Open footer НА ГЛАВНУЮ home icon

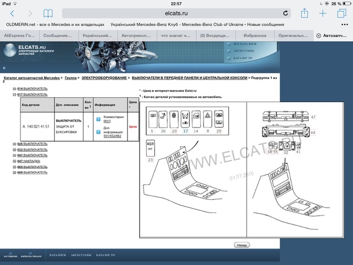click(x=10, y=255)
